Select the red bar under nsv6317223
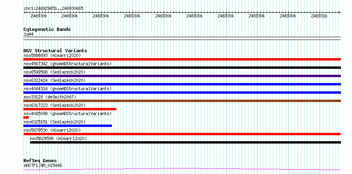 point(70,109)
